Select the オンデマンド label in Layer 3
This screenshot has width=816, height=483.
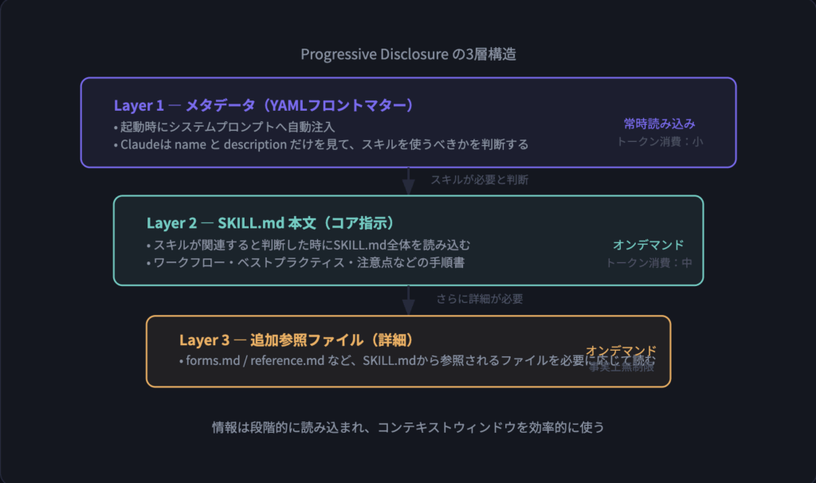tap(621, 350)
